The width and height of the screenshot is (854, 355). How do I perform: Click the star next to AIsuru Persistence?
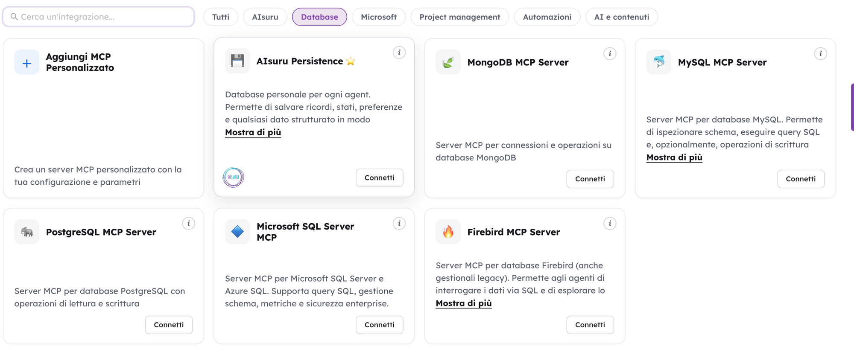click(351, 61)
